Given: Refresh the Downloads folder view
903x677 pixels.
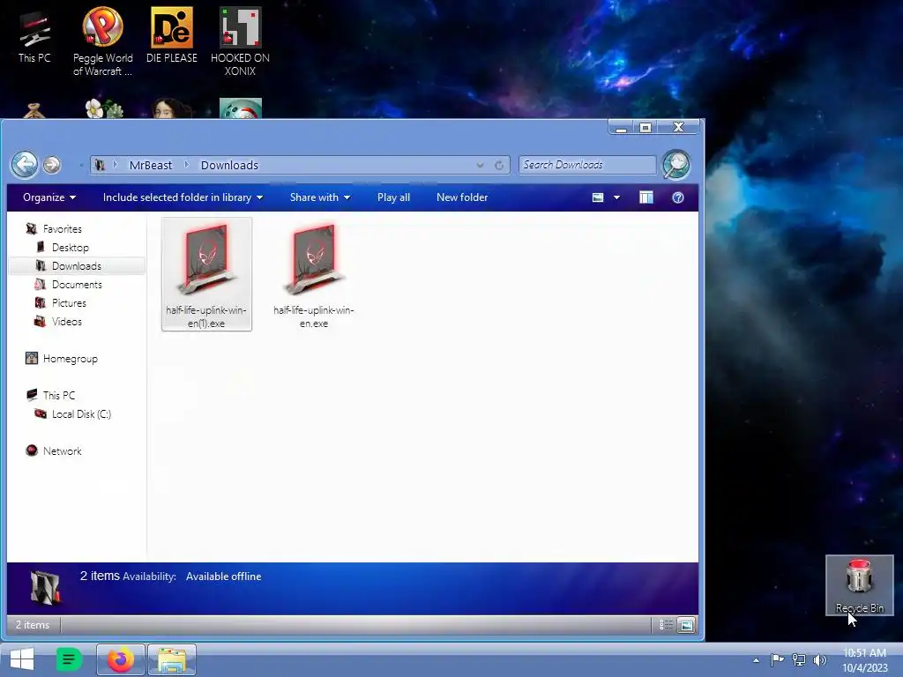Looking at the screenshot, I should (x=499, y=165).
